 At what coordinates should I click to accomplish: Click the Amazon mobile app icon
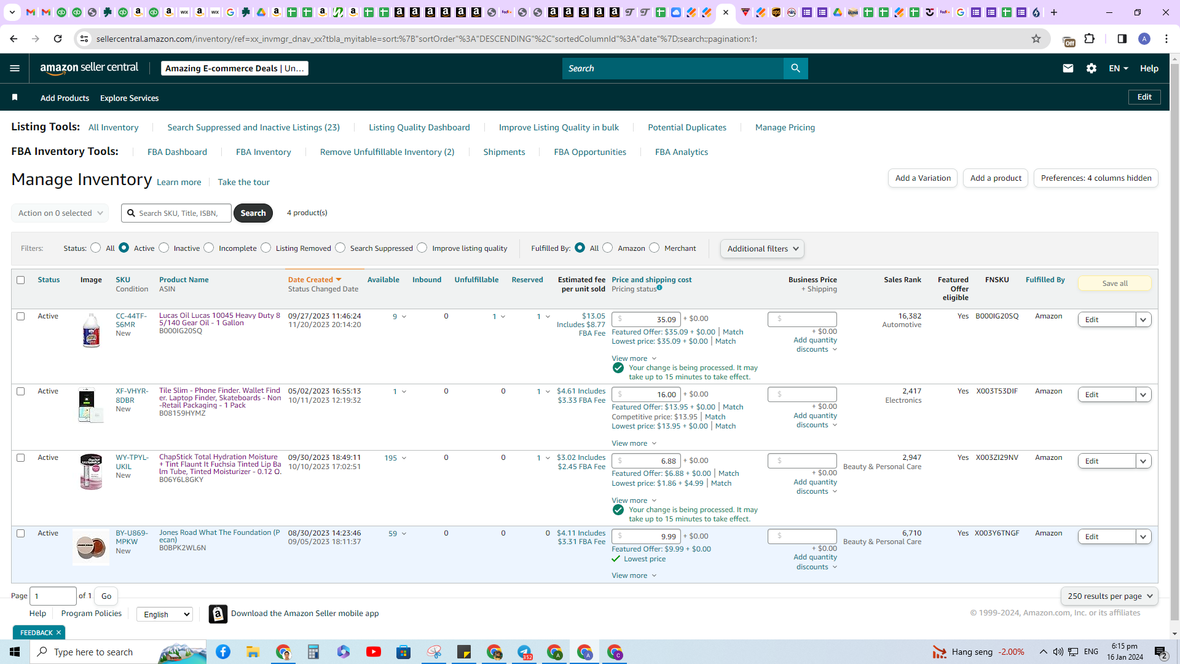(218, 614)
